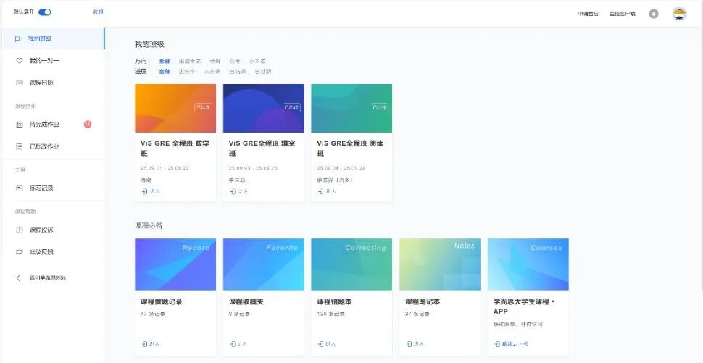The image size is (703, 363).
Task: Select 已过期 in the 进度 filter
Action: [x=263, y=71]
